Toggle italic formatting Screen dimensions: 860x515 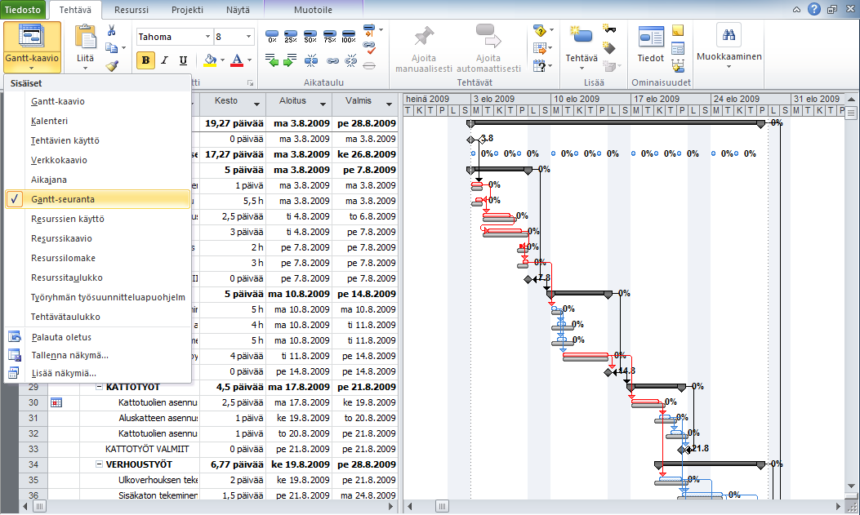pos(164,60)
